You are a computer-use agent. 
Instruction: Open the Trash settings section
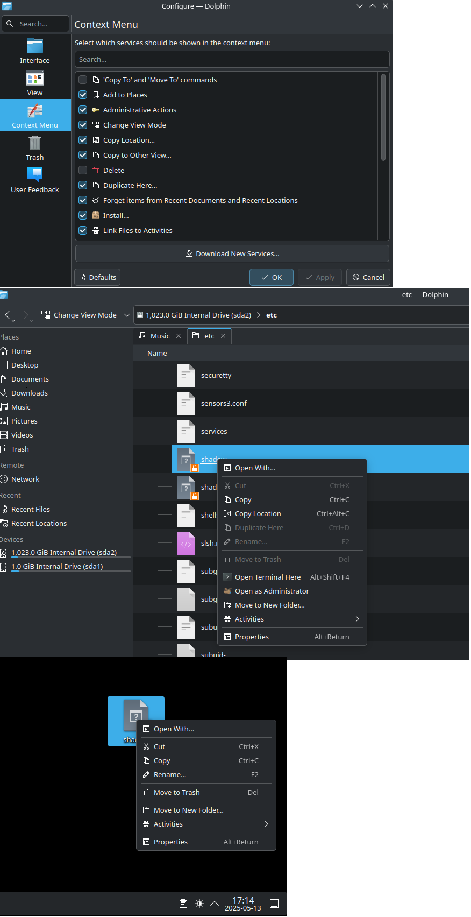[35, 148]
